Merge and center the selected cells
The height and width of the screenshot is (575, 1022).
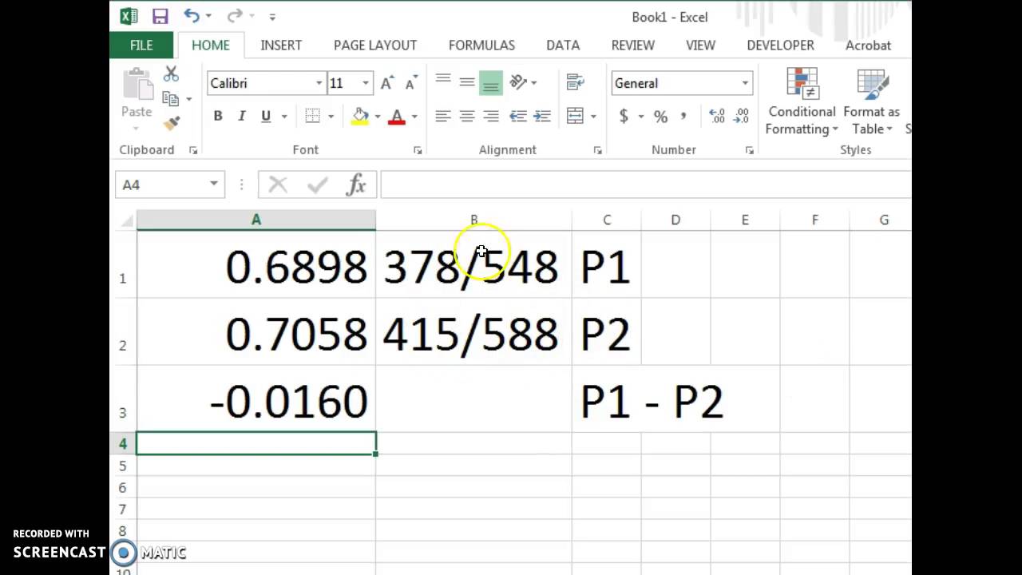tap(575, 117)
